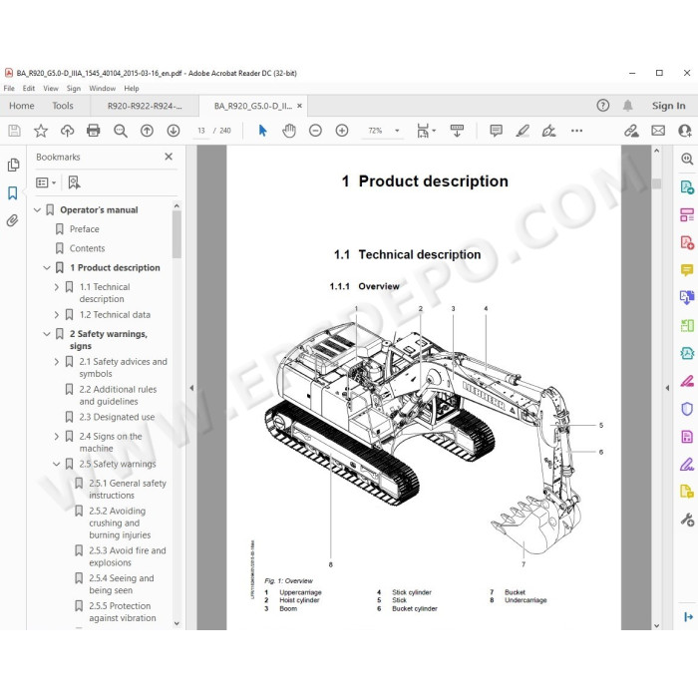Image resolution: width=698 pixels, height=698 pixels.
Task: Click the page number input field
Action: pos(201,131)
